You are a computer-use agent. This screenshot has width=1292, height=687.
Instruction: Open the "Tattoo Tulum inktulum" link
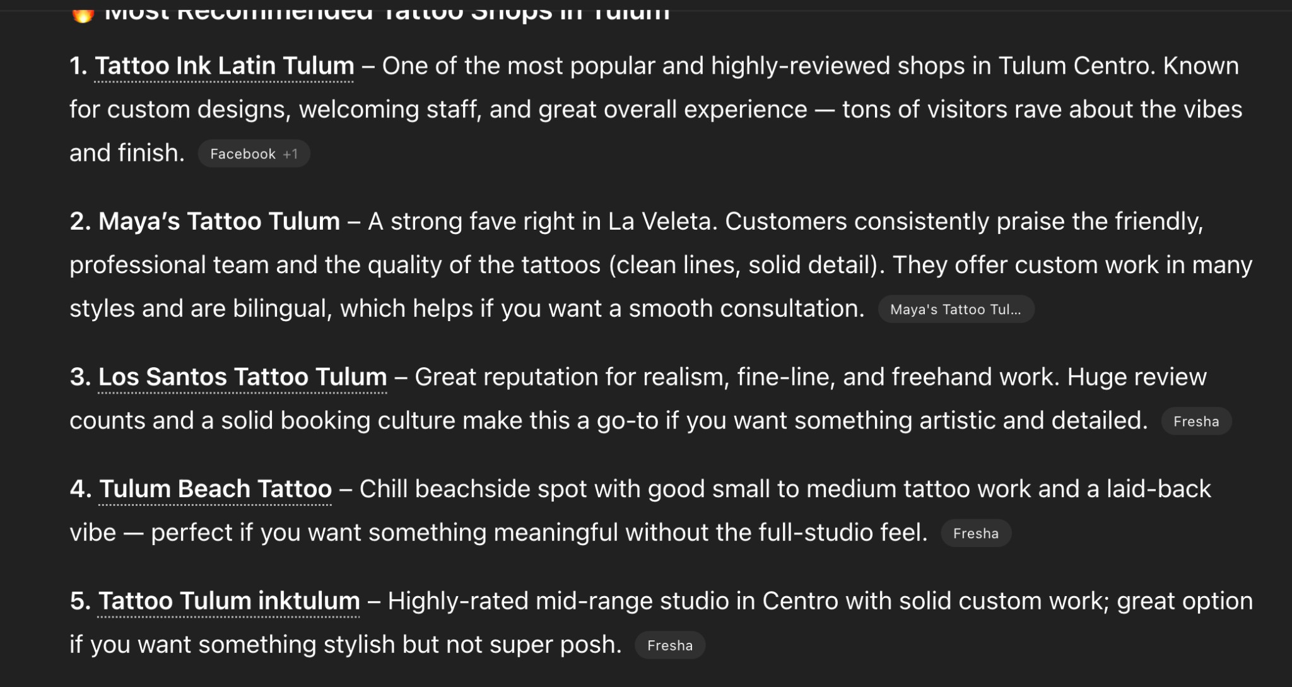[228, 601]
